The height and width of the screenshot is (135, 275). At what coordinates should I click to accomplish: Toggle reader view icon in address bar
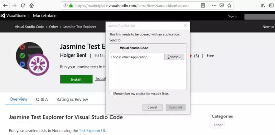203,5
